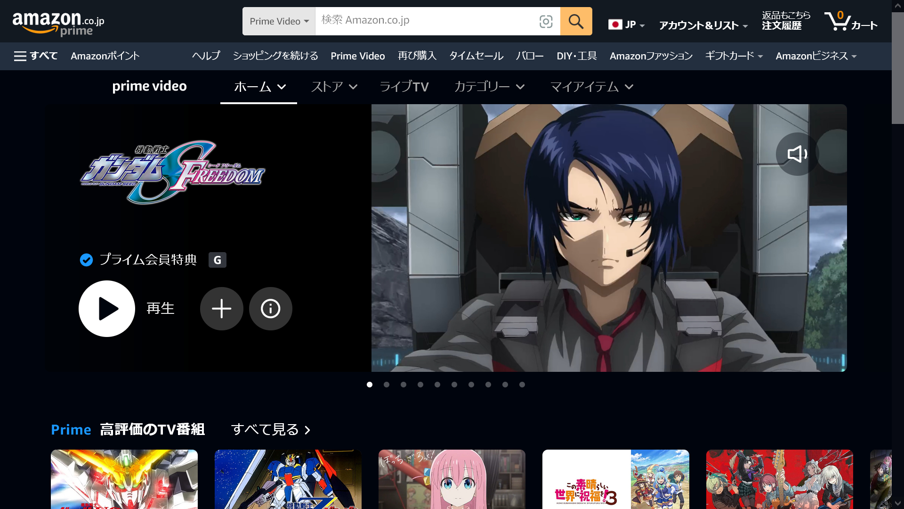Play the Gundam SEED Freedom feature
Viewport: 904px width, 509px height.
[107, 309]
